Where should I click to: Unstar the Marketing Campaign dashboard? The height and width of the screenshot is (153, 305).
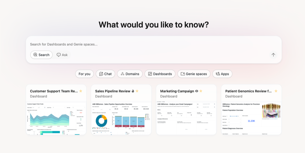click(201, 91)
